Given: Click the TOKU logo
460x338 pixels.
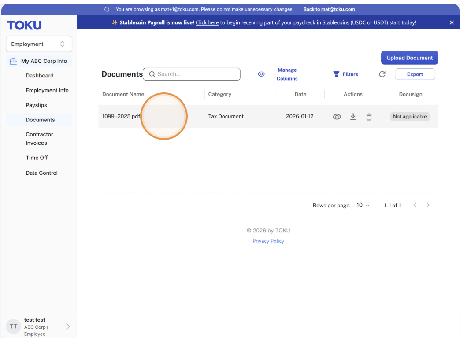Looking at the screenshot, I should [24, 25].
